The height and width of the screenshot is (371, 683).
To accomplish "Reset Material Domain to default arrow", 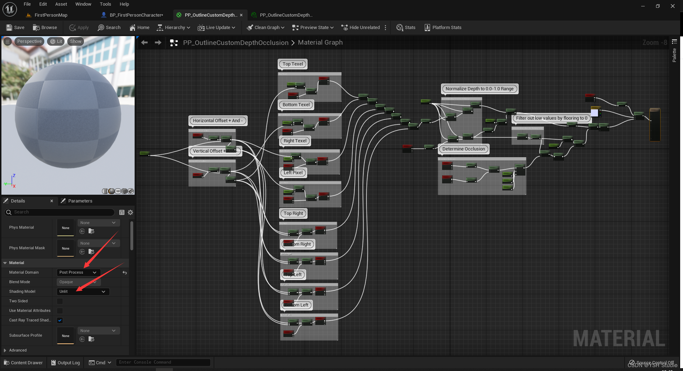I will pyautogui.click(x=125, y=273).
